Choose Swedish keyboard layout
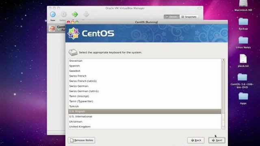 (145, 71)
